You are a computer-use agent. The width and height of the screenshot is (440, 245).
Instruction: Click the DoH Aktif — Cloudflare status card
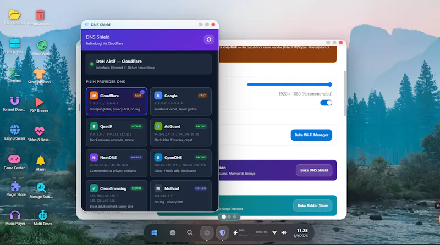(x=148, y=64)
